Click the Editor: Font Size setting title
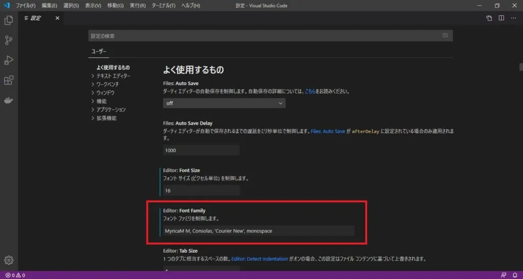 point(181,170)
